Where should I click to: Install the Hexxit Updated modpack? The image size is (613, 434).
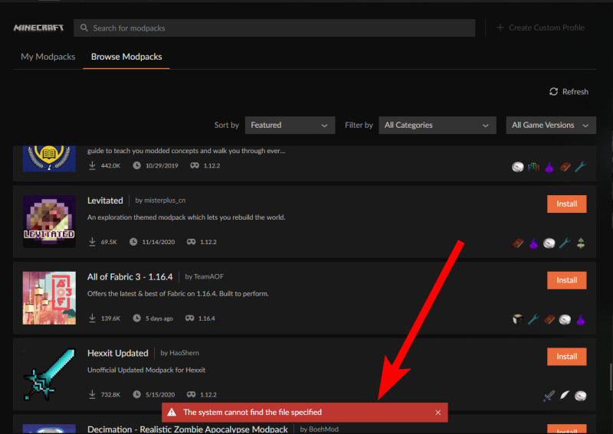[x=566, y=357]
